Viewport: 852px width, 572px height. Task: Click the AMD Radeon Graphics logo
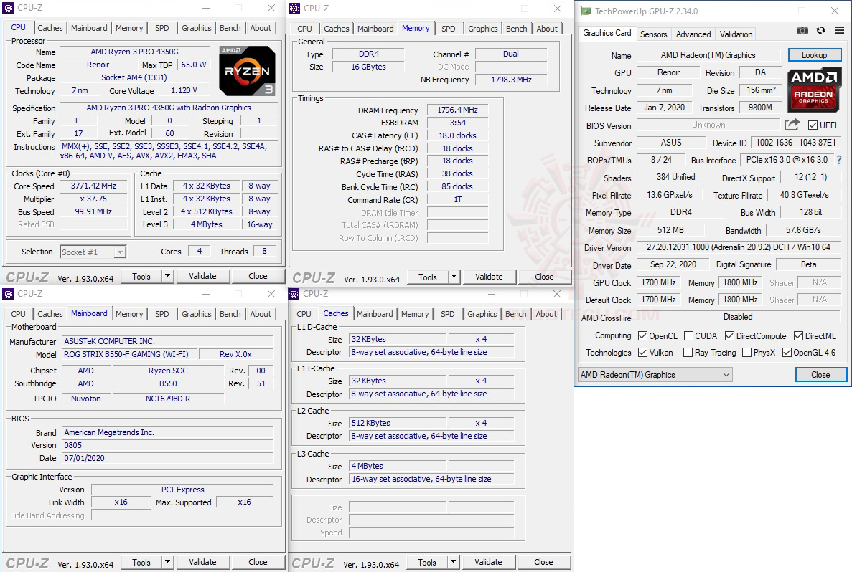pyautogui.click(x=814, y=90)
